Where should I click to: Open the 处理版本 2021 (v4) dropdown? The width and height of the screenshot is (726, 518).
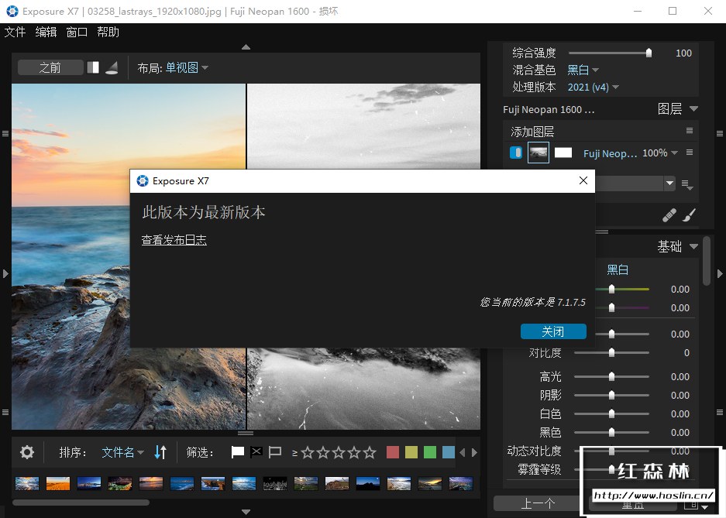(593, 87)
